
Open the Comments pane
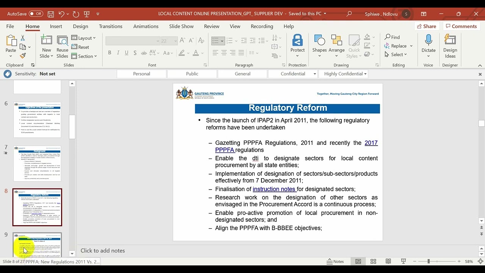pyautogui.click(x=461, y=26)
